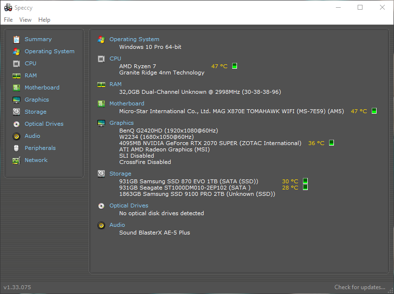Image resolution: width=394 pixels, height=294 pixels.
Task: Click the Graphics monitor icon in sidebar
Action: point(16,100)
